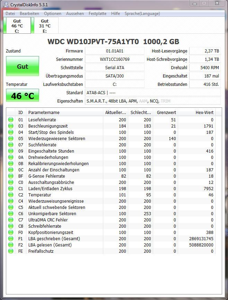The width and height of the screenshot is (228, 300).
Task: Click the Eingeschaltet field 187 mal
Action: click(x=205, y=76)
